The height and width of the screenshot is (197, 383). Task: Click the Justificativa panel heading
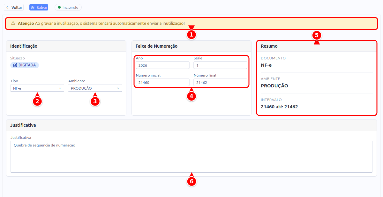point(23,125)
